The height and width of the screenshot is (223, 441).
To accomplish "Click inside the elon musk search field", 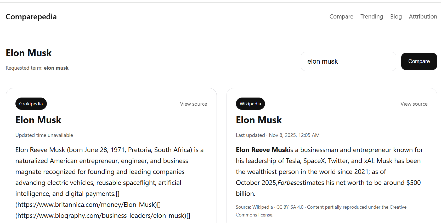I will pyautogui.click(x=348, y=61).
